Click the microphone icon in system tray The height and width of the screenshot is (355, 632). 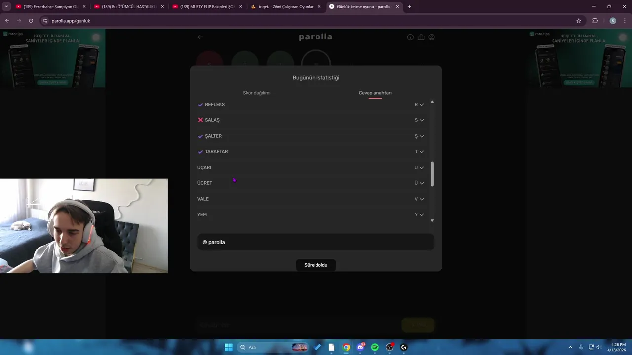tap(581, 347)
